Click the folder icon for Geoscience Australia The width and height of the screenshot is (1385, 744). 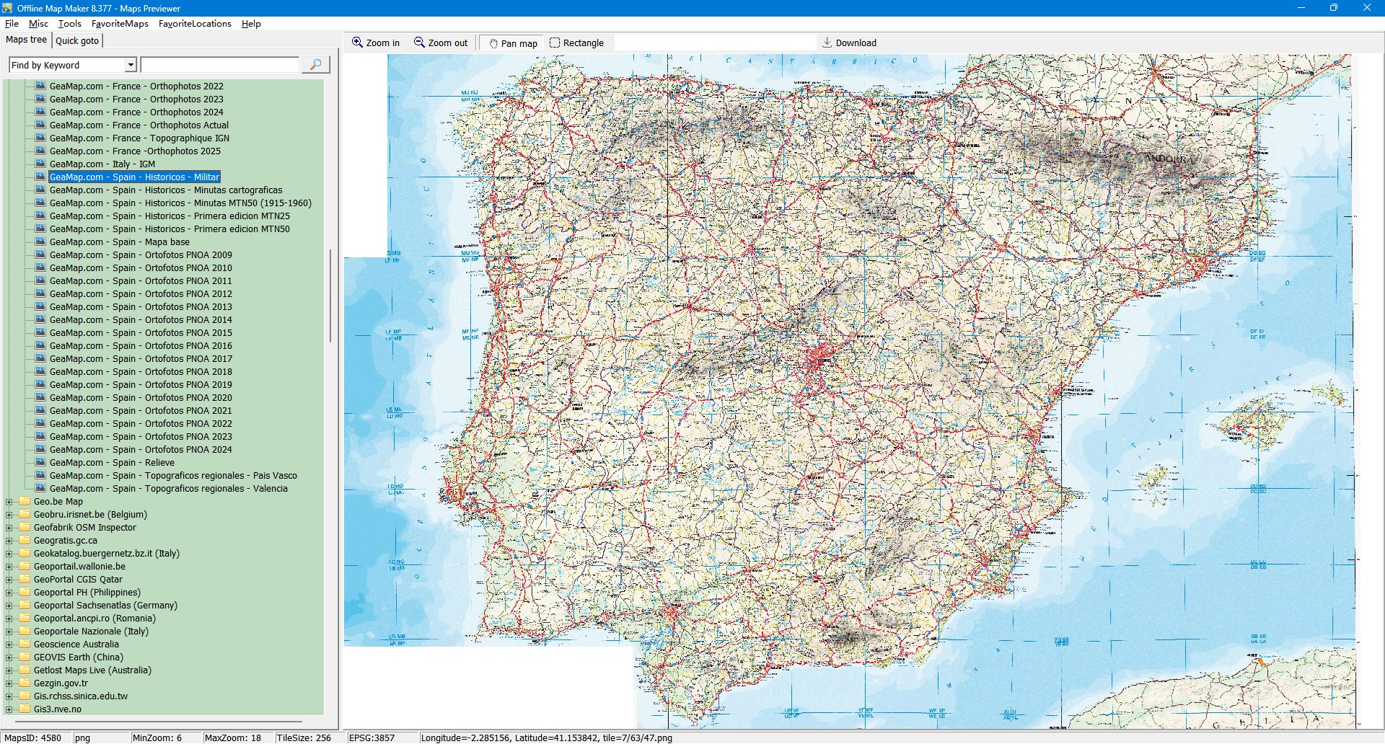click(25, 645)
